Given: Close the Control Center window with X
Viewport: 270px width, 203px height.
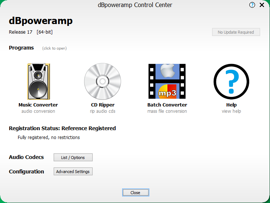Looking at the screenshot, I should pyautogui.click(x=262, y=5).
